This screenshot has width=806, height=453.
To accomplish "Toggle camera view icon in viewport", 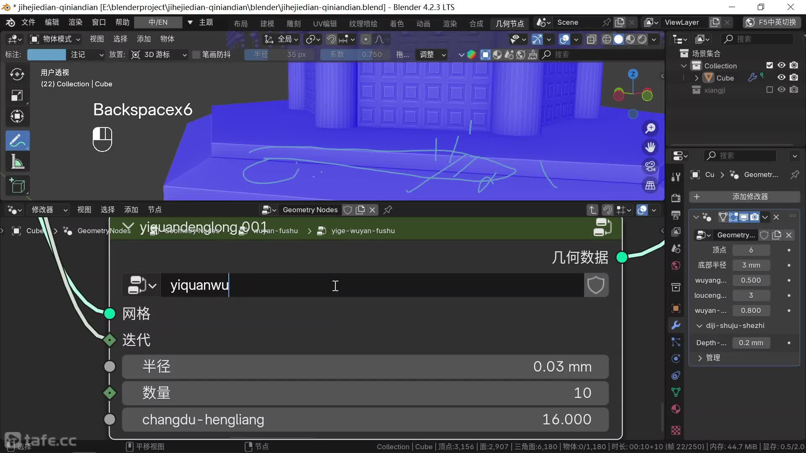I will click(x=650, y=166).
